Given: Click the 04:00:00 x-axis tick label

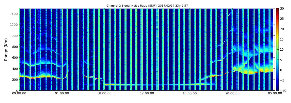Looking at the screenshot, I should (x=62, y=94).
